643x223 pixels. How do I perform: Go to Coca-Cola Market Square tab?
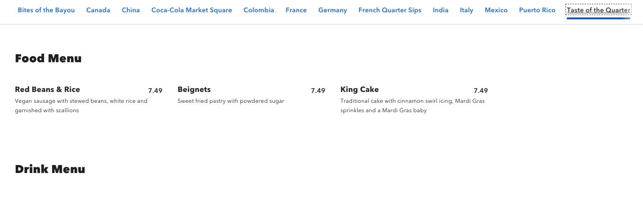pyautogui.click(x=192, y=10)
